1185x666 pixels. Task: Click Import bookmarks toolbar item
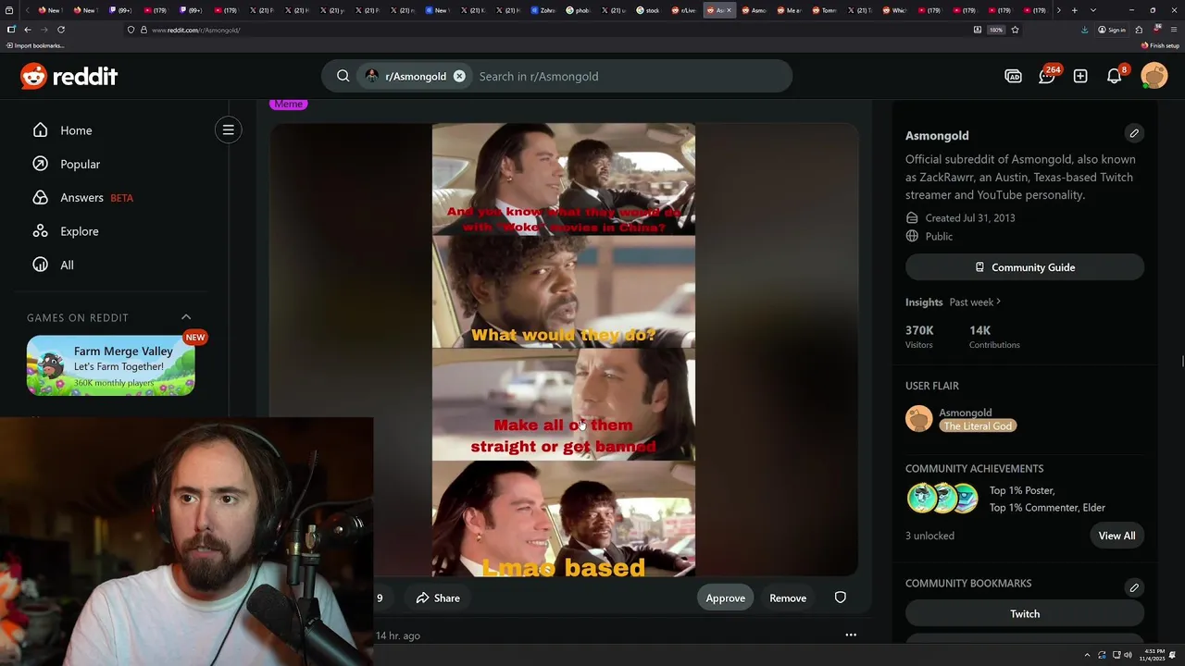(x=36, y=45)
